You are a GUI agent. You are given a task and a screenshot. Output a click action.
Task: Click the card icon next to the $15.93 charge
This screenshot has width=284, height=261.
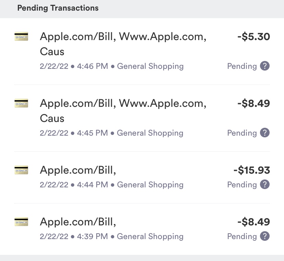tap(22, 170)
